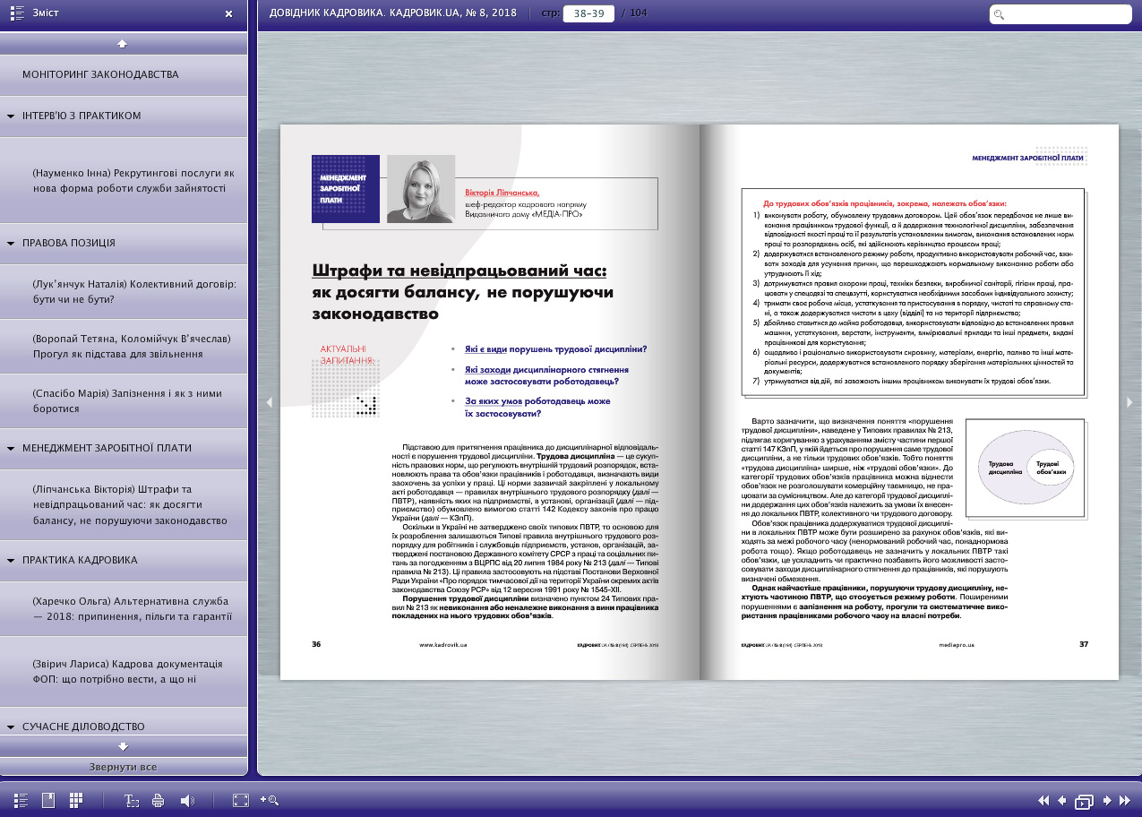This screenshot has width=1142, height=817.
Task: Open Прогул як підстава для звільнення article
Action: pos(124,347)
